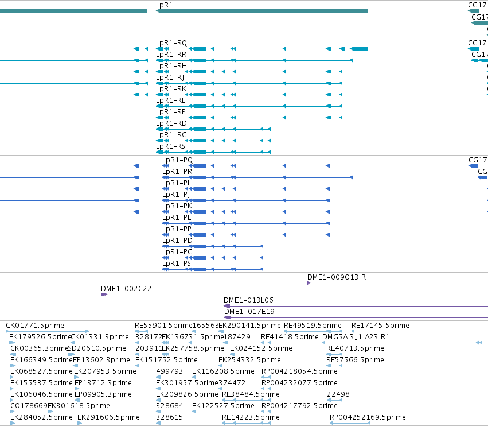
Task: Select protein LpR1-PP label
Action: tap(177, 229)
